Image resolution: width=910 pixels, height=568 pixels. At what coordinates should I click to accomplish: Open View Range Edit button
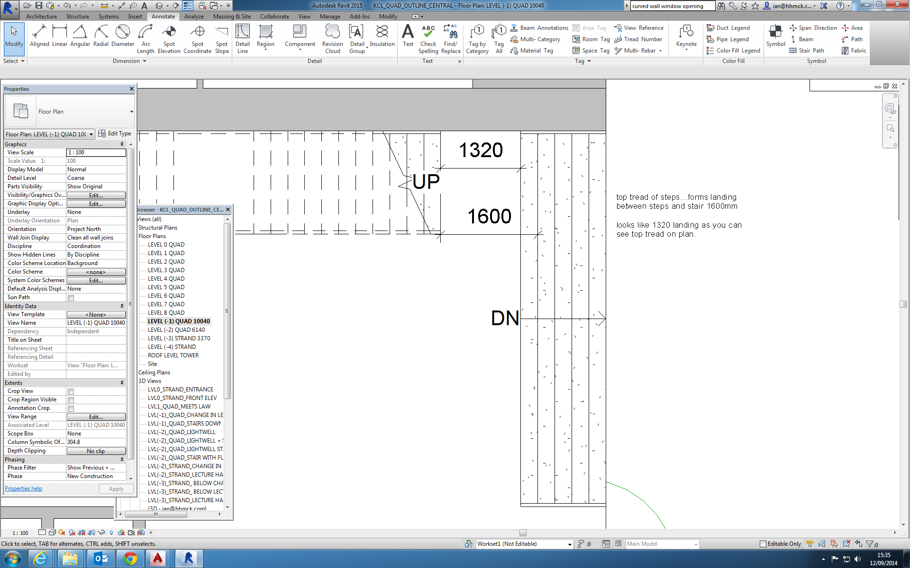click(96, 417)
